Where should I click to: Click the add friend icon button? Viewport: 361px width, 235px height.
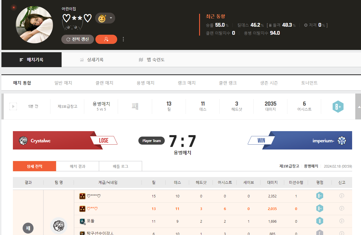coord(106,39)
